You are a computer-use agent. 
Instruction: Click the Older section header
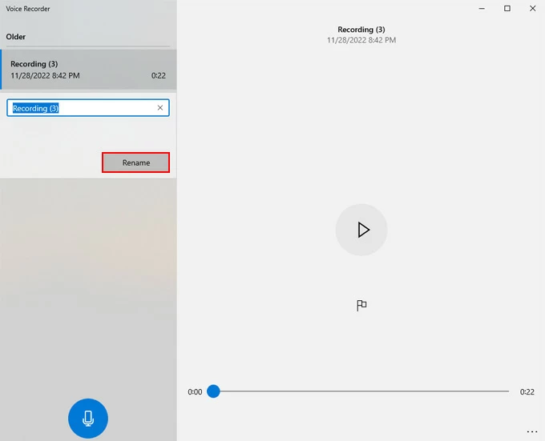[x=16, y=37]
